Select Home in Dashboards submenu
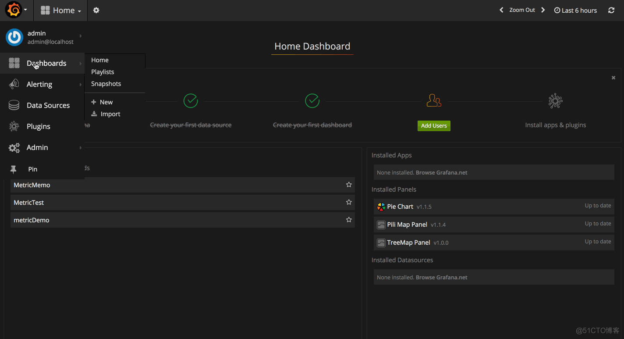 [x=100, y=60]
